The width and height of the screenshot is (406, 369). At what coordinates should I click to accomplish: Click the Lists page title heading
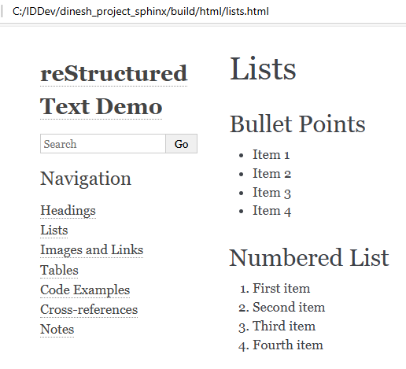coord(263,68)
